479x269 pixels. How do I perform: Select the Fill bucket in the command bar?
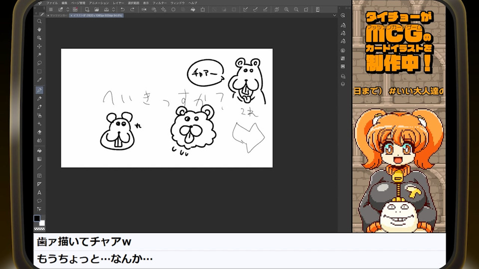(192, 9)
